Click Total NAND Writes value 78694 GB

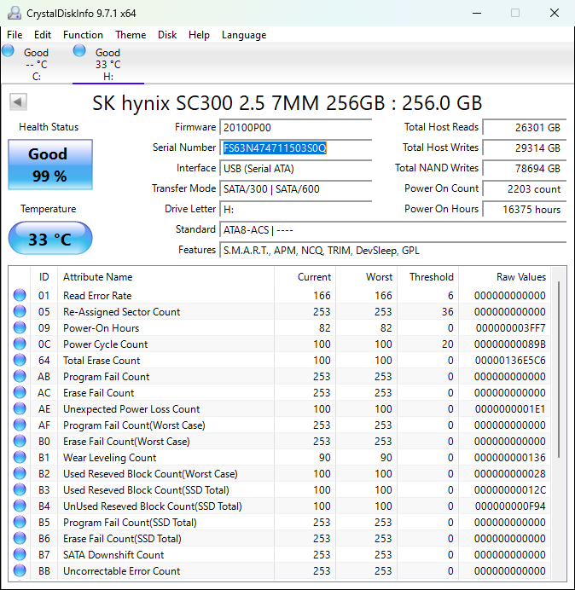[525, 168]
